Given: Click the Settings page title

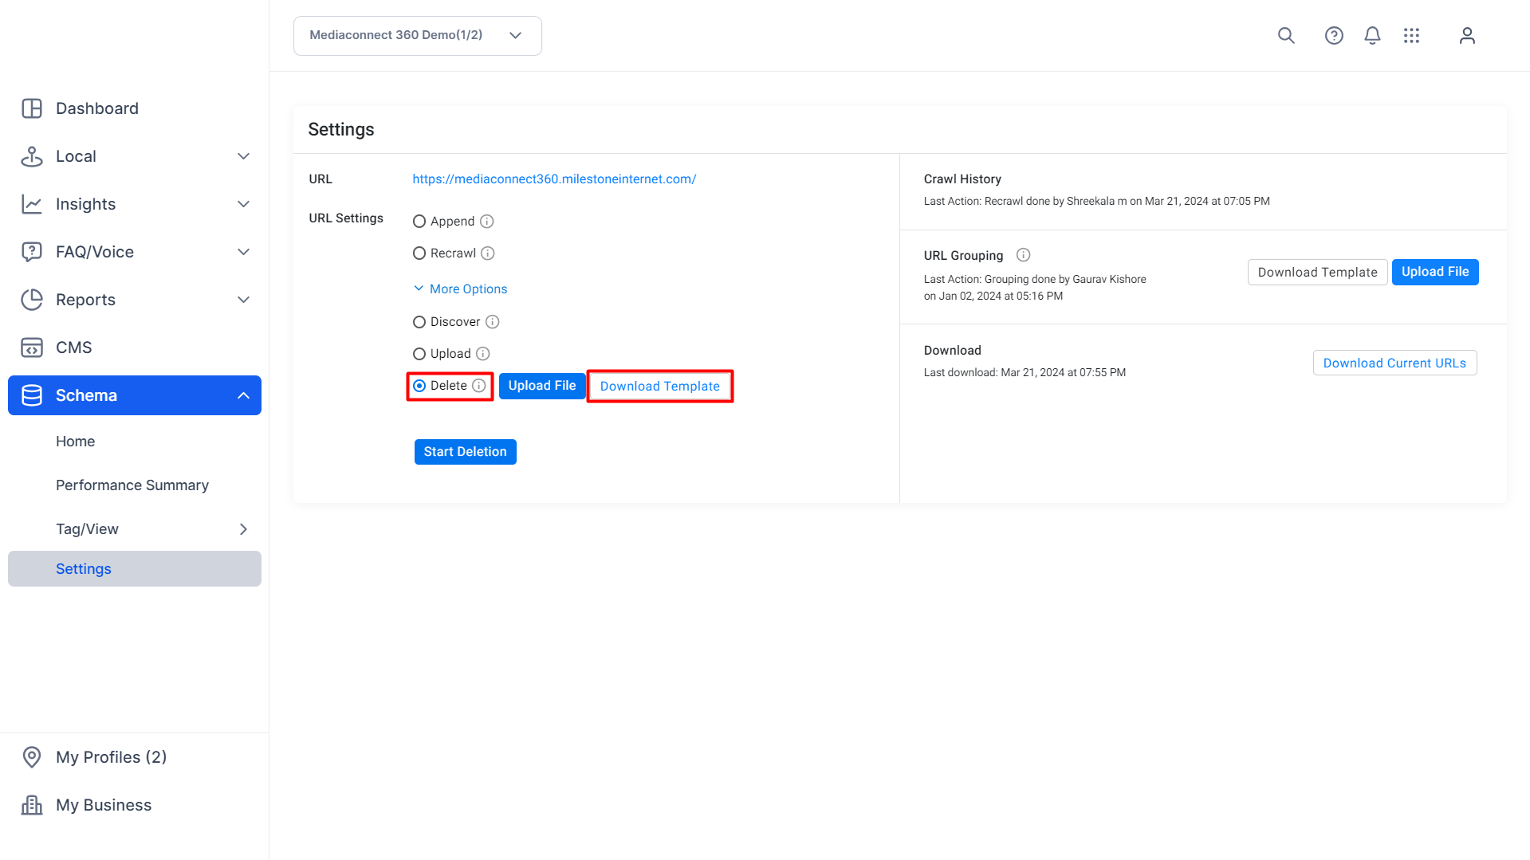Looking at the screenshot, I should pos(341,129).
